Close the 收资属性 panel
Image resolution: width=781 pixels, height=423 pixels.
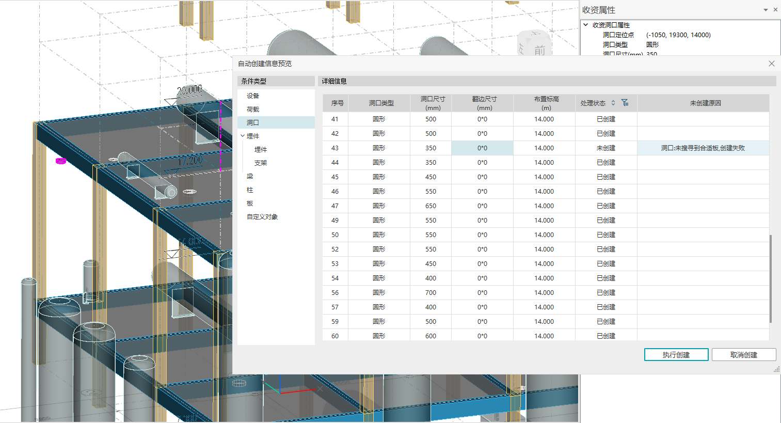(775, 10)
